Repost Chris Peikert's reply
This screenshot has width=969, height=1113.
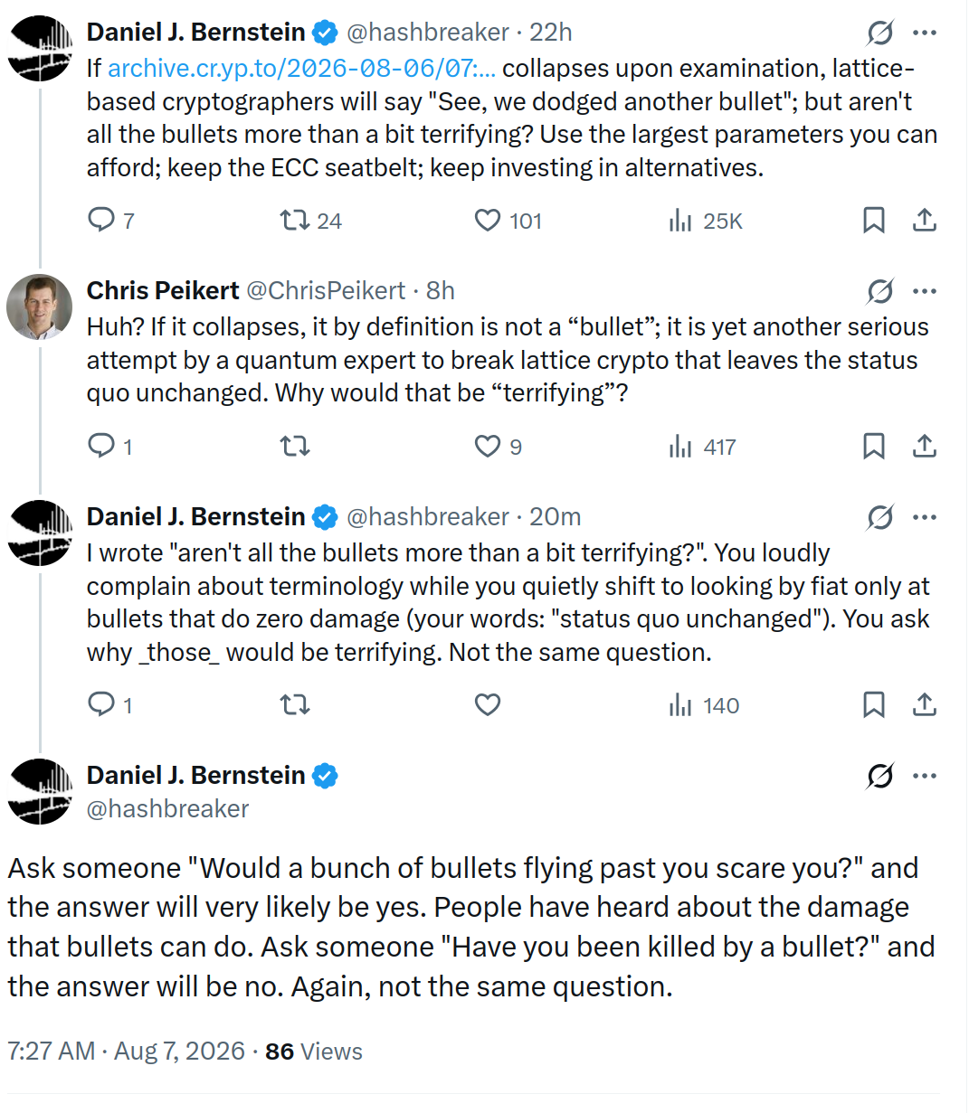(295, 446)
